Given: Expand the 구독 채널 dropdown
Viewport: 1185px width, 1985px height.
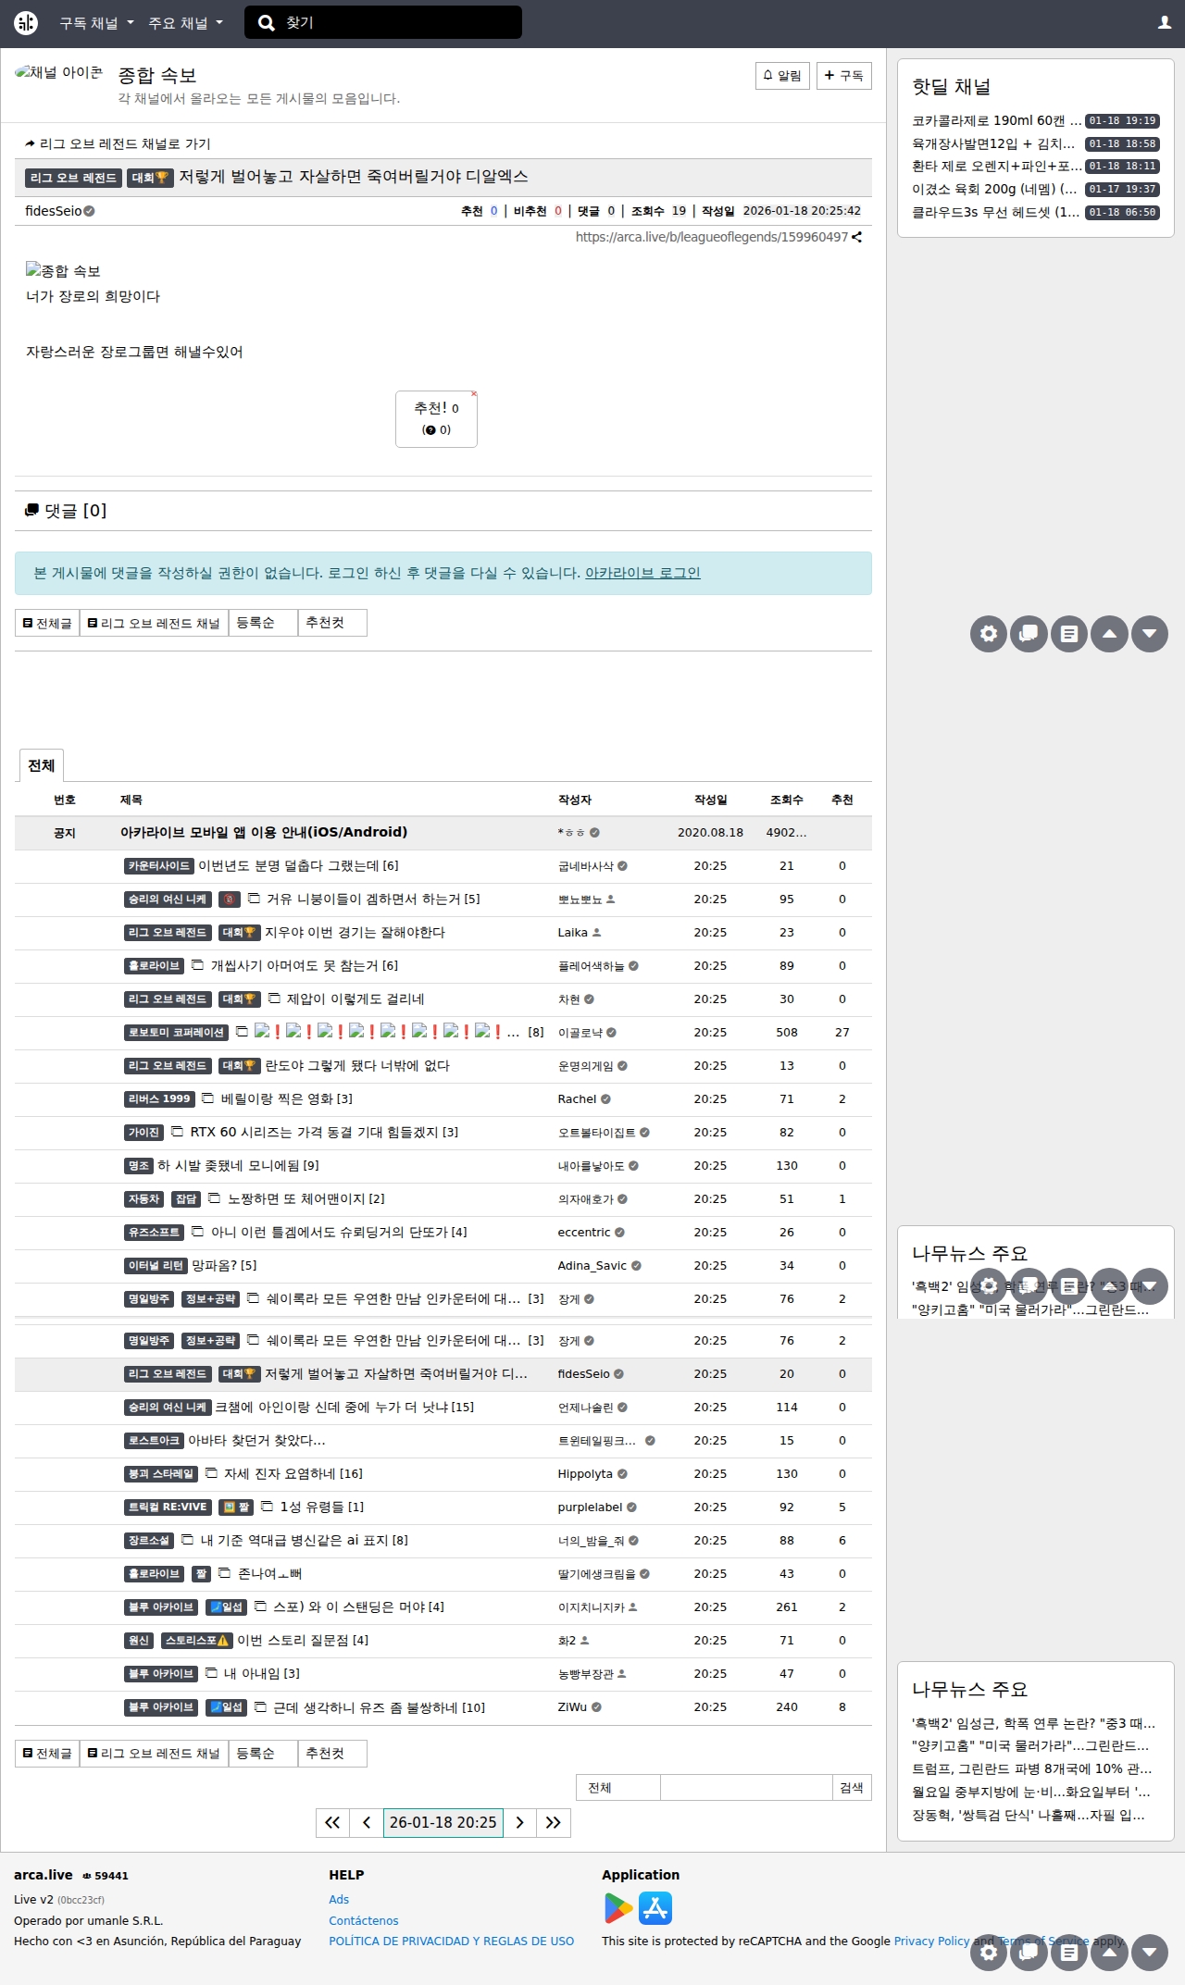Looking at the screenshot, I should (x=97, y=23).
